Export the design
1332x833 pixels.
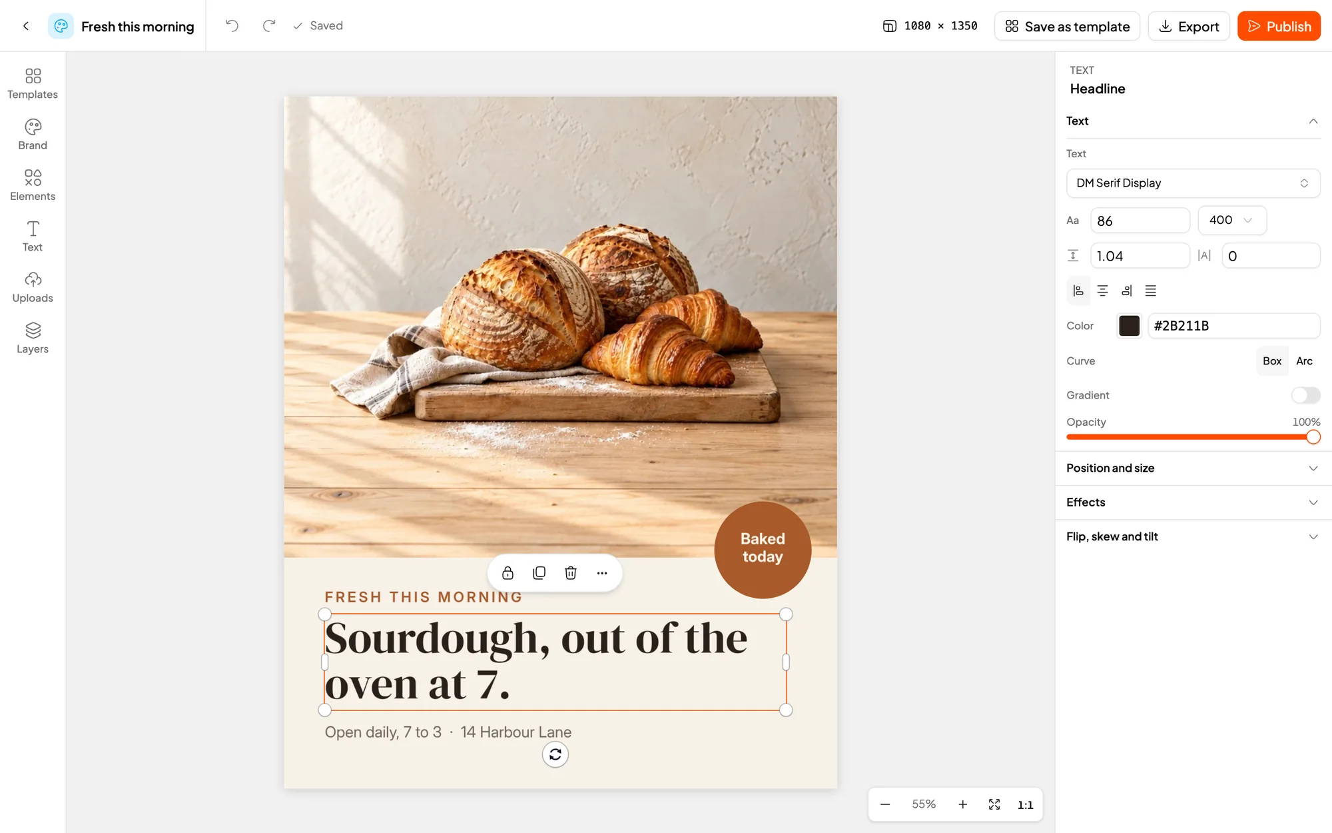(x=1189, y=26)
